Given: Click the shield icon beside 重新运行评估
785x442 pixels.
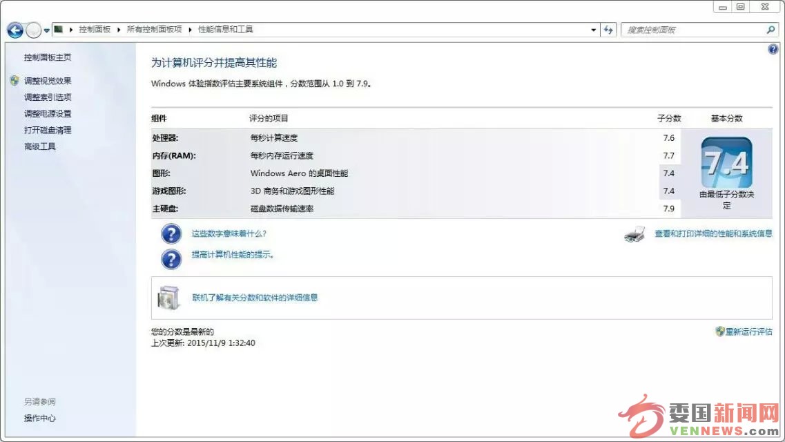Looking at the screenshot, I should (720, 331).
